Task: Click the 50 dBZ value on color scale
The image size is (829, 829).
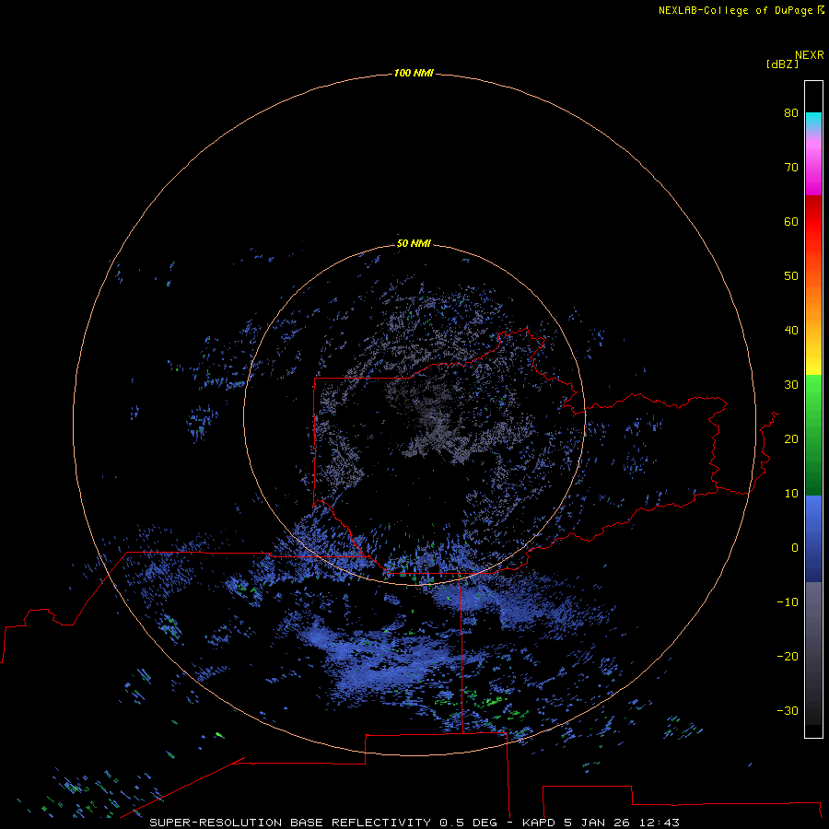Action: (791, 276)
